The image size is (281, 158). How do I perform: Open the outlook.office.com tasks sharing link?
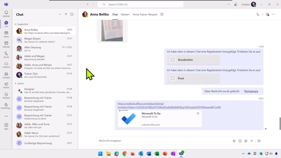[x=169, y=105]
